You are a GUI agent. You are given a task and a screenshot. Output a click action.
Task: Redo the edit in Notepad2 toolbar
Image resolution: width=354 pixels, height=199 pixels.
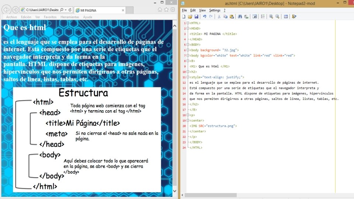211,17
